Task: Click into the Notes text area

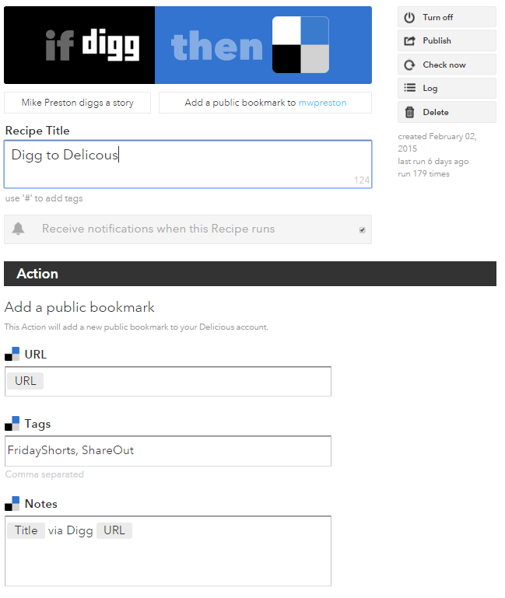Action: pos(168,551)
